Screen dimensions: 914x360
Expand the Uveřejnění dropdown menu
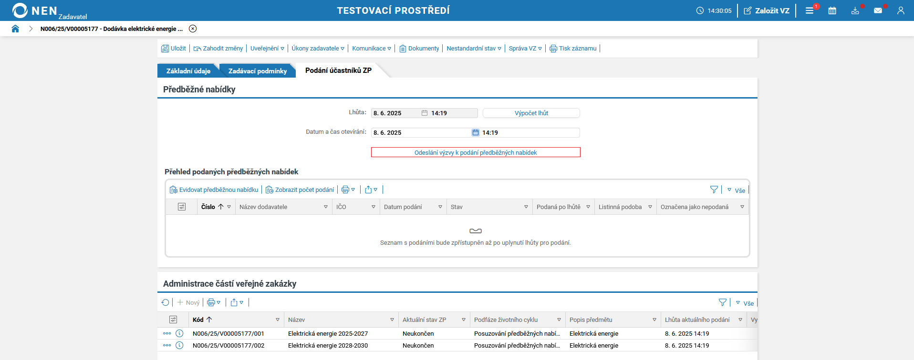pyautogui.click(x=267, y=49)
